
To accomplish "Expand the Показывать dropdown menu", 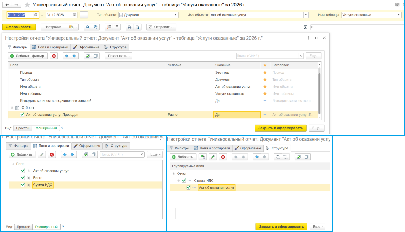I will tap(118, 56).
